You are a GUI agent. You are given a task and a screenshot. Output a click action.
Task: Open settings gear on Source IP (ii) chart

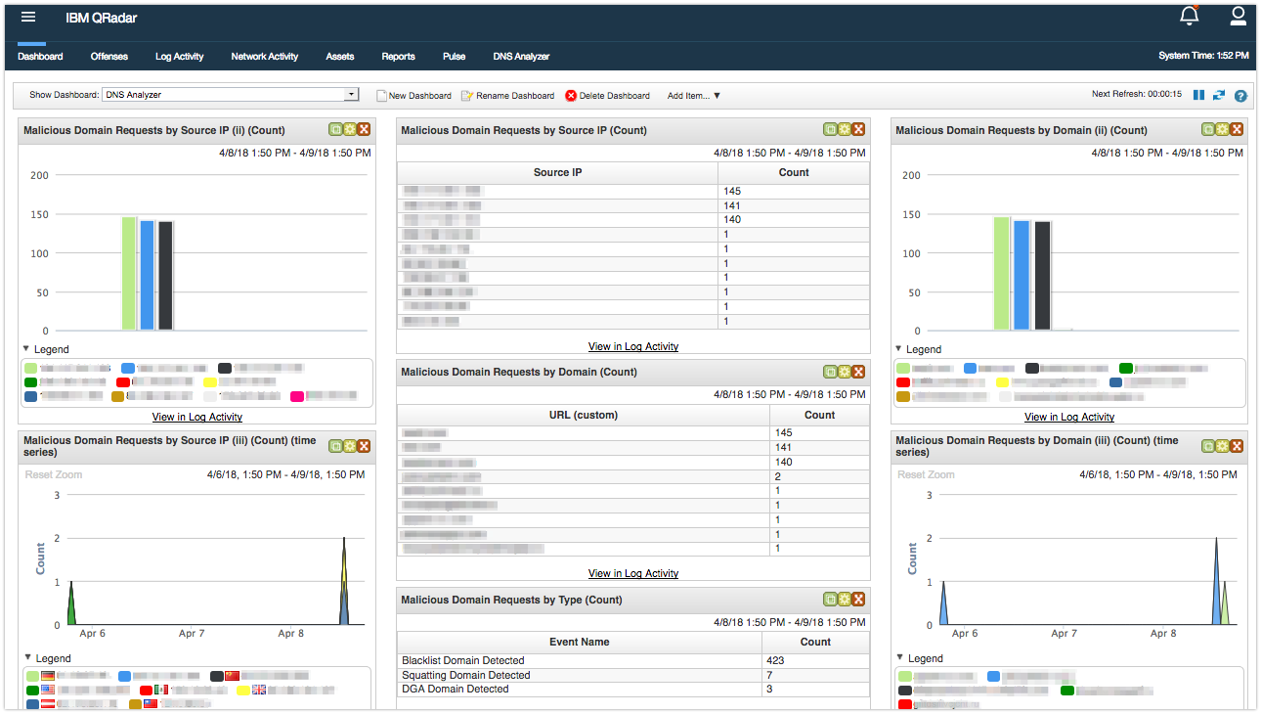(x=349, y=128)
